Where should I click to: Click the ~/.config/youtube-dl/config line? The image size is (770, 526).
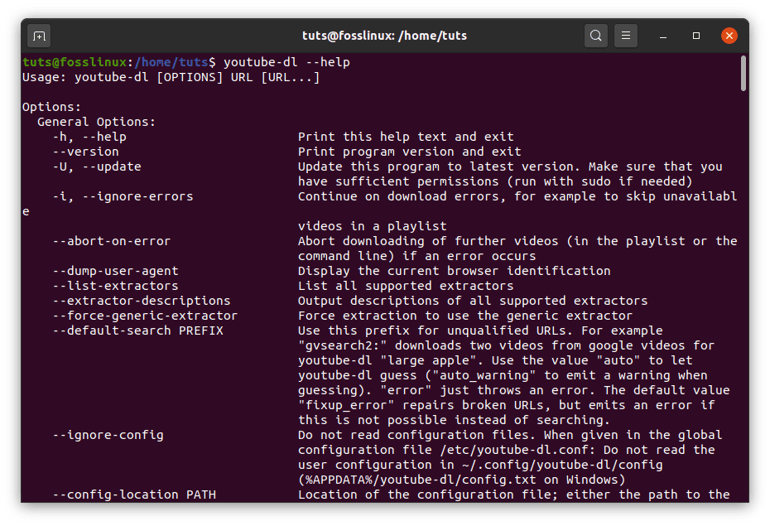point(480,465)
